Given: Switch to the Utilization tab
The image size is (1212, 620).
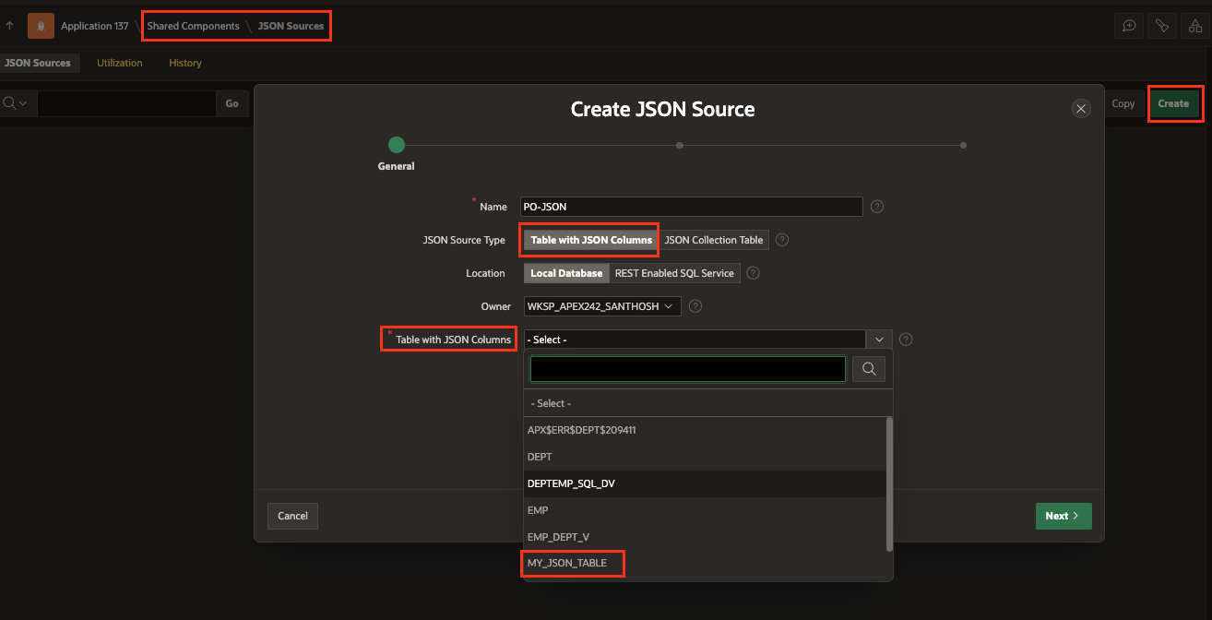Looking at the screenshot, I should tap(120, 63).
